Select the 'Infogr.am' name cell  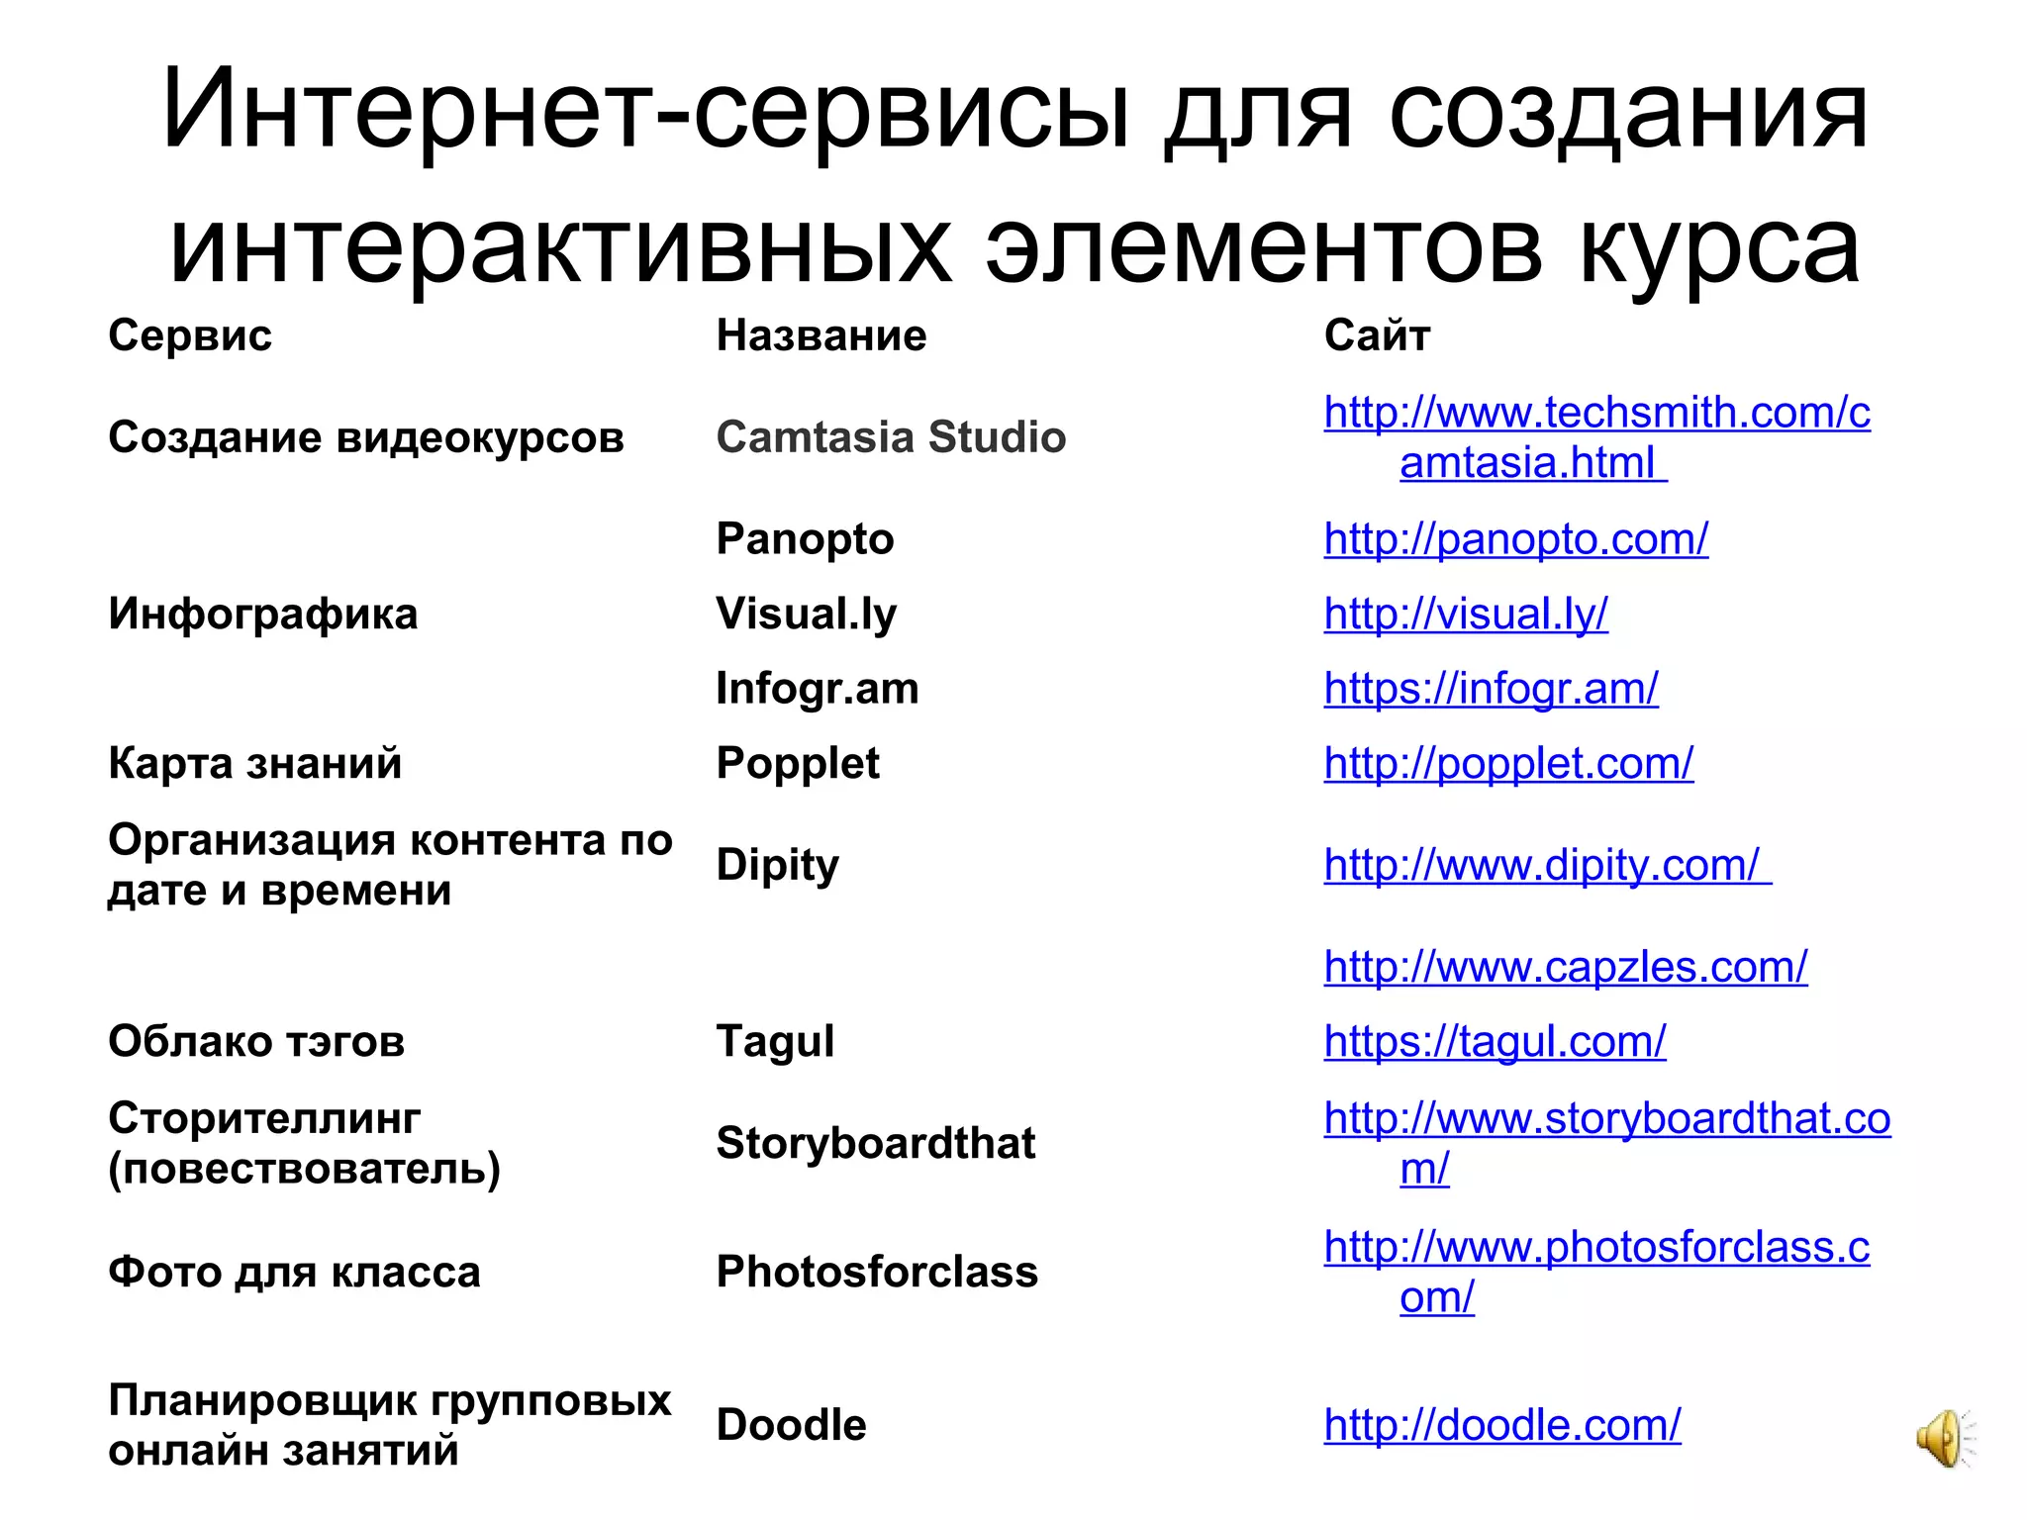[817, 689]
